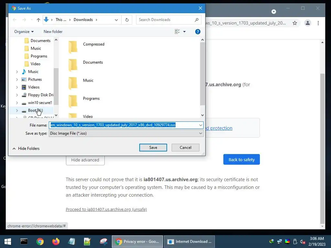Click the file list vertical scrollbar
The height and width of the screenshot is (248, 331).
(202, 74)
